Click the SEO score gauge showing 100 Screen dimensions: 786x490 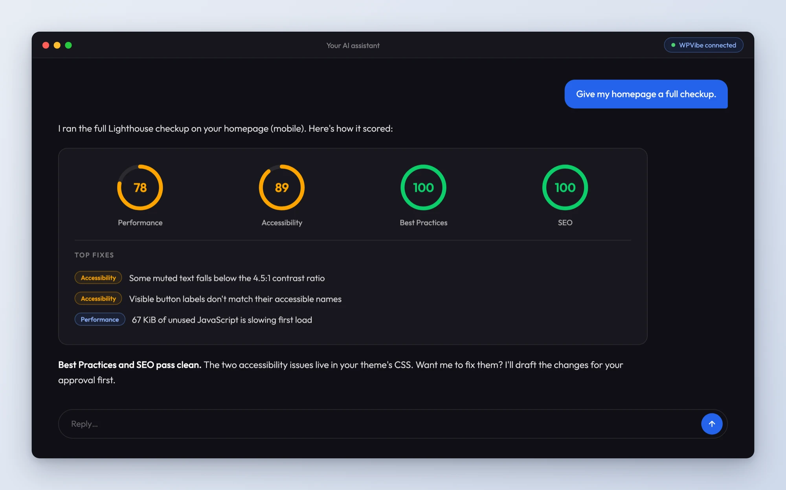tap(565, 187)
